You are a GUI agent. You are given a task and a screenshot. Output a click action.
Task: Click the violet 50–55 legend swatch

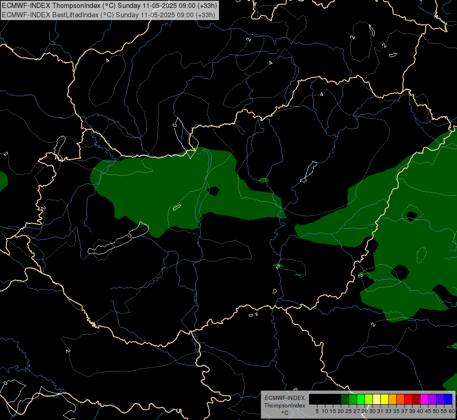(x=440, y=399)
